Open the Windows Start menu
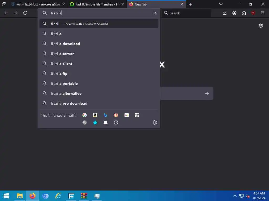 coord(6,196)
